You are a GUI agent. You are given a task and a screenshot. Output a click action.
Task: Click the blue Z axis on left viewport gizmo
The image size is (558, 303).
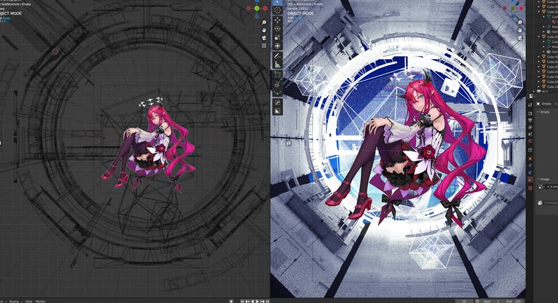[x=257, y=1]
